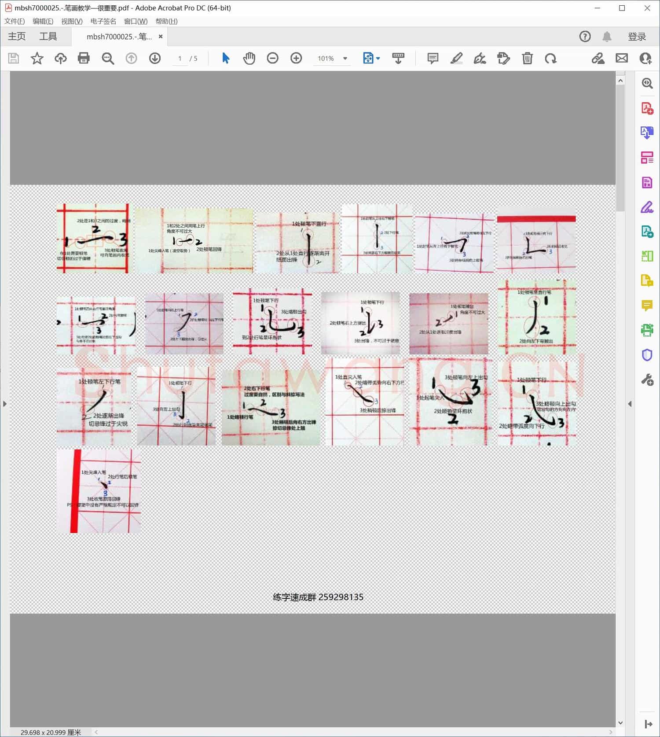
Task: Expand the left navigation pane
Action: coord(5,404)
